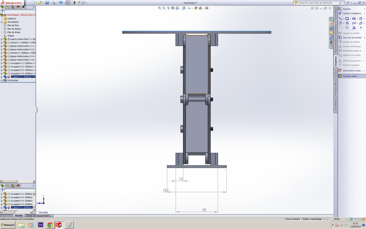
Task: Open SolidWorks Resources home tab
Action: [331, 24]
